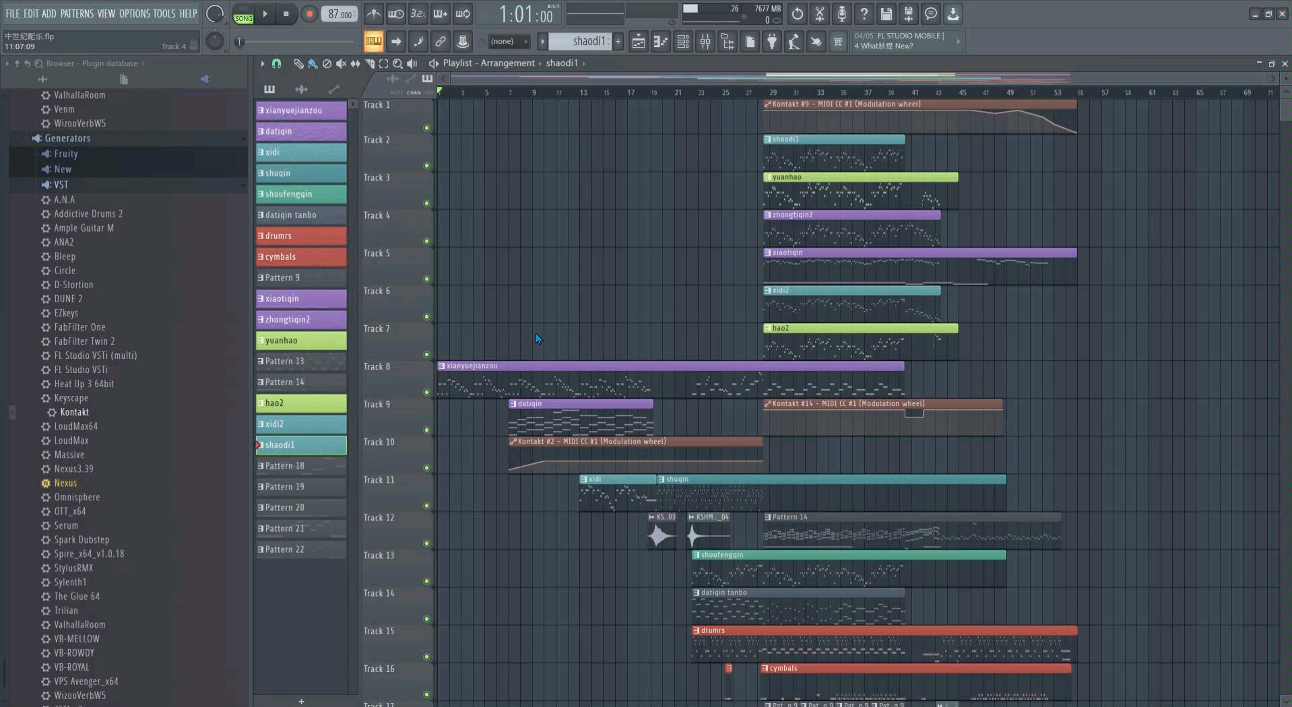
Task: Click the shopping cart content library icon
Action: (838, 42)
